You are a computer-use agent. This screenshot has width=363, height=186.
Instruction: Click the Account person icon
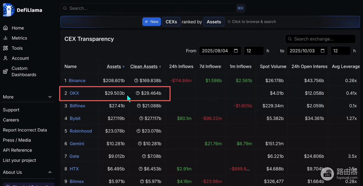[5, 58]
